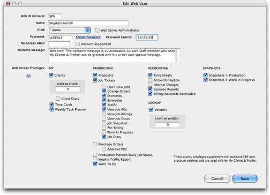Click inside the Welcome Message text box
This screenshot has width=270, height=195.
pos(112,55)
